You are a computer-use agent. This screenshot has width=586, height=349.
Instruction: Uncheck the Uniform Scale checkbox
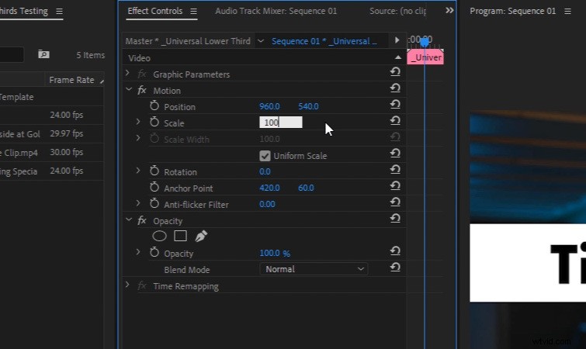[x=265, y=156]
